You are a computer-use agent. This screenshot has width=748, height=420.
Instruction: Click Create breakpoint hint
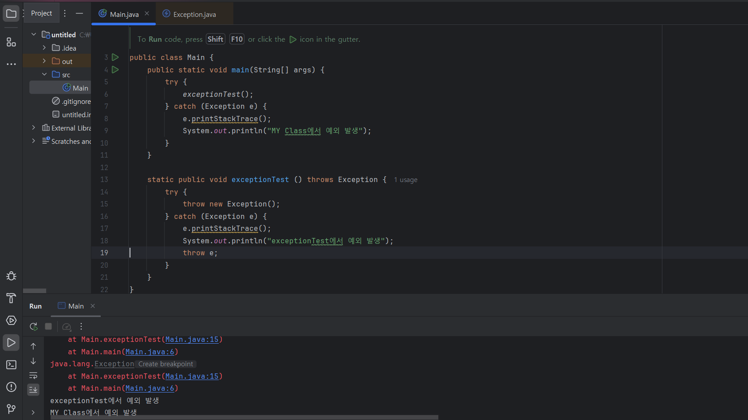(165, 364)
